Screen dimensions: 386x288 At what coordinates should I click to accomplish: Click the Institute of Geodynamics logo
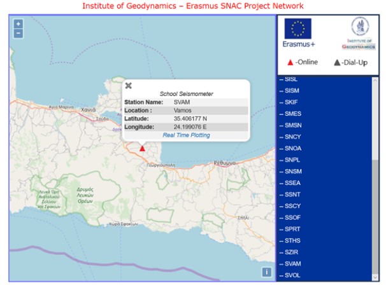pyautogui.click(x=358, y=33)
